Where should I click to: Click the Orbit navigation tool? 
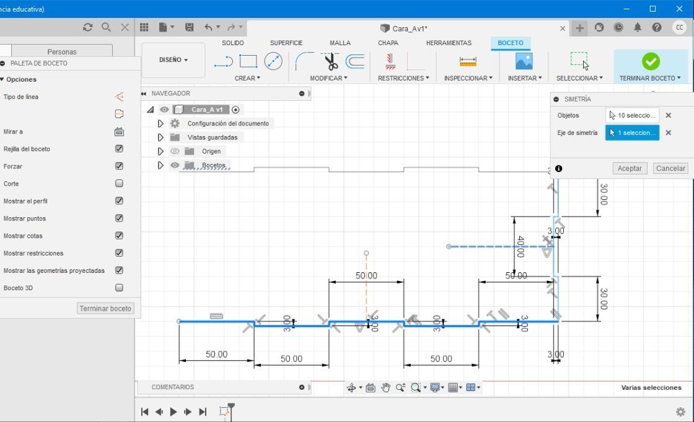(x=351, y=388)
